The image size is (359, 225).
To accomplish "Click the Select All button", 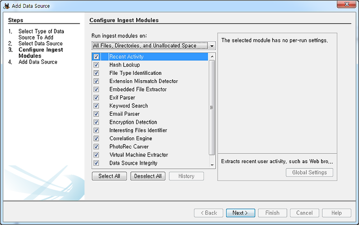I will (109, 176).
